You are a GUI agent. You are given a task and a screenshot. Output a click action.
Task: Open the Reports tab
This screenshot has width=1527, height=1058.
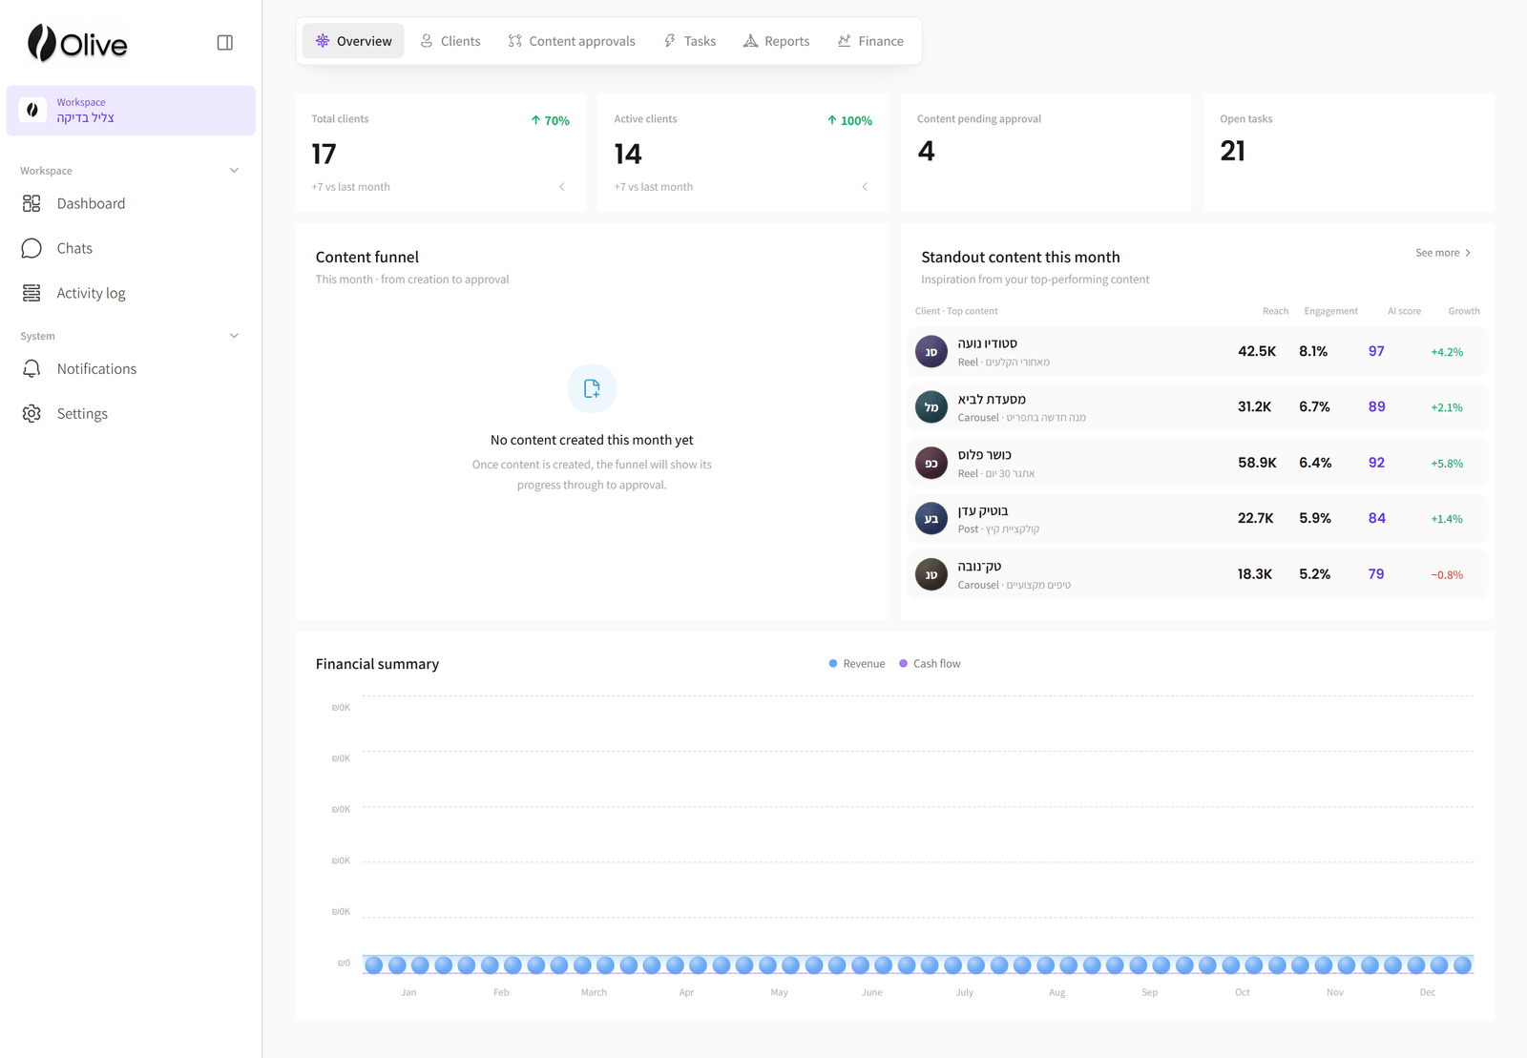coord(776,41)
